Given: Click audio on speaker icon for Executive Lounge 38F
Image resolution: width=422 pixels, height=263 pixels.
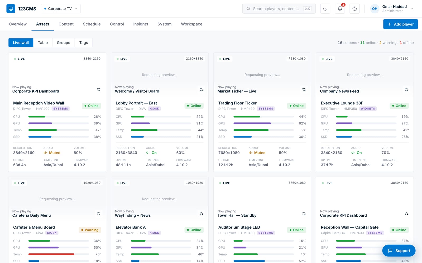Looking at the screenshot, I should (x=353, y=153).
